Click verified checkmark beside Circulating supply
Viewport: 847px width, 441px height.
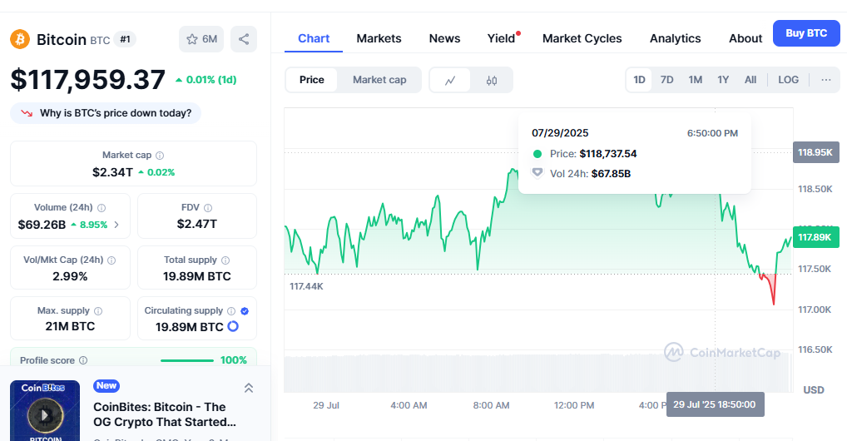[245, 310]
